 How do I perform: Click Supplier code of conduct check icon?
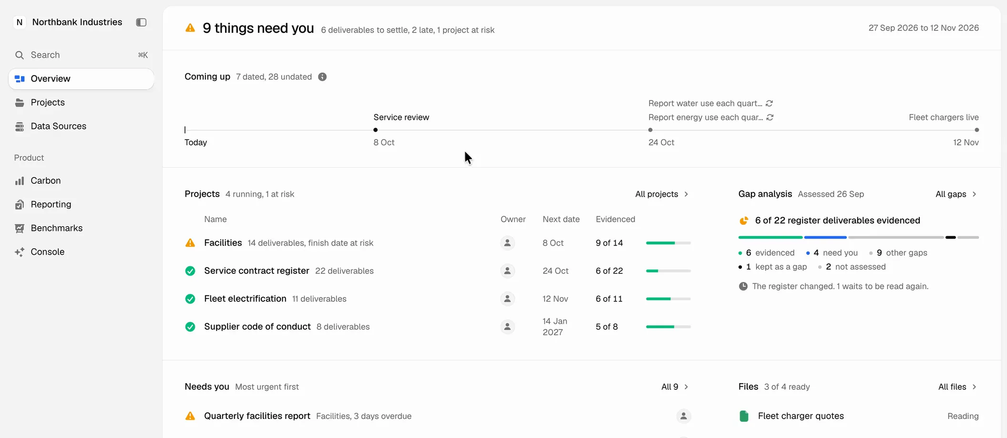(x=190, y=327)
